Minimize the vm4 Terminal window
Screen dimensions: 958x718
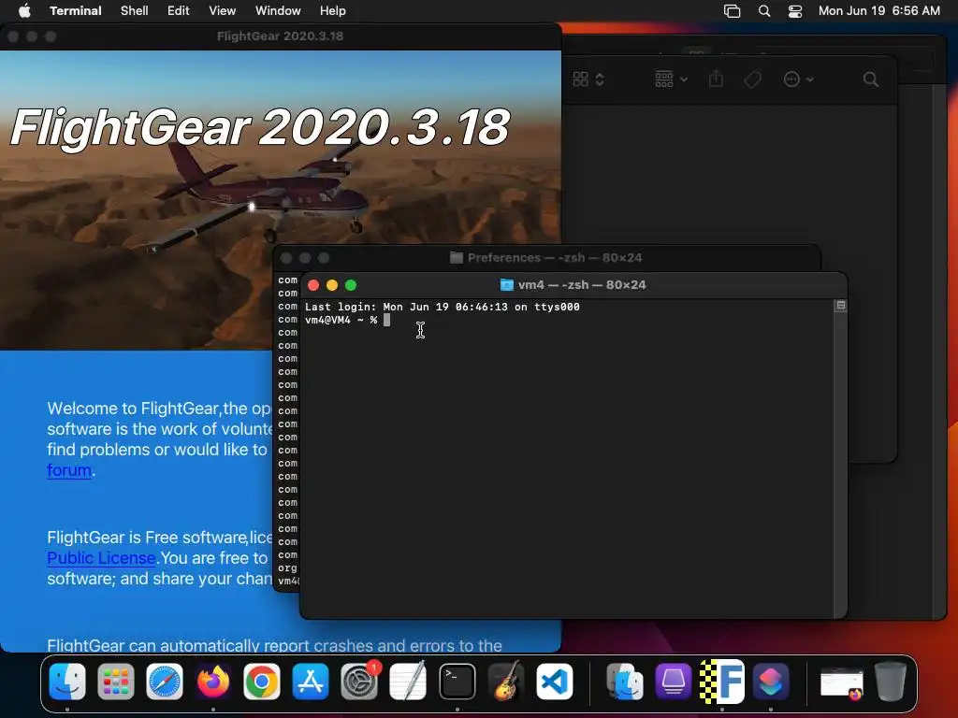pos(332,285)
